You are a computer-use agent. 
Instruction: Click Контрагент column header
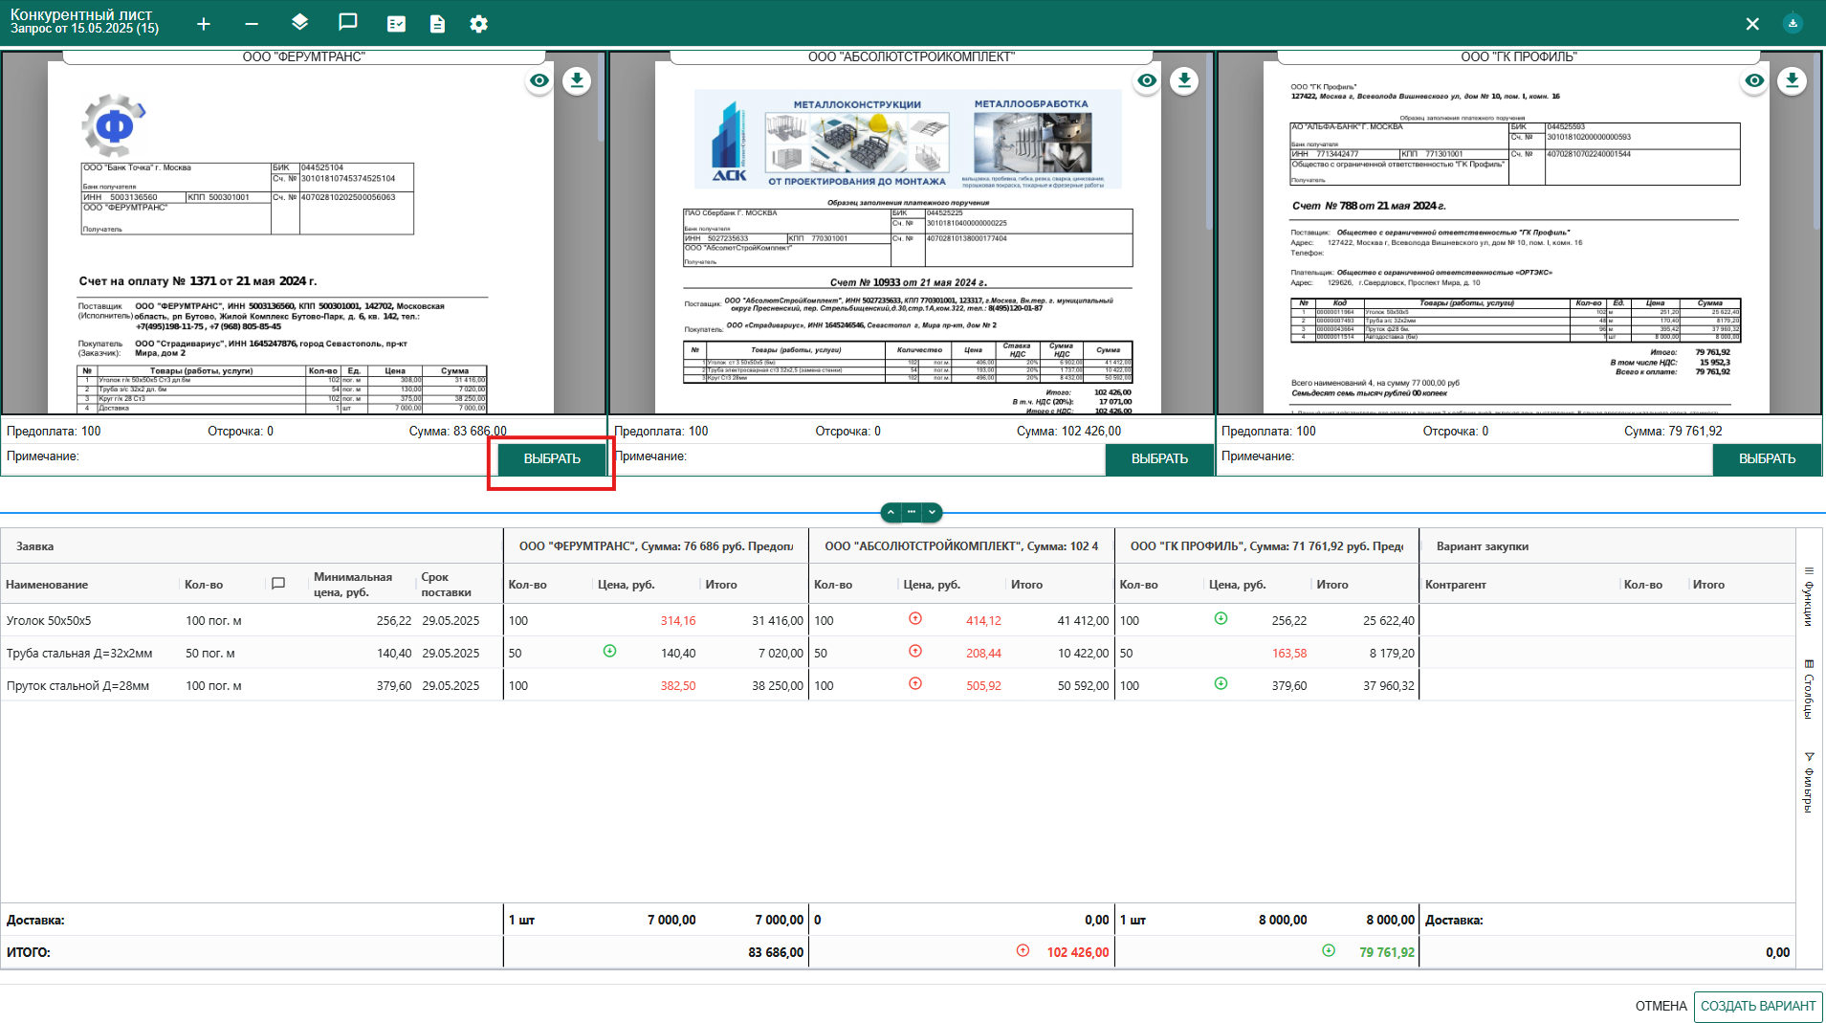pyautogui.click(x=1456, y=585)
